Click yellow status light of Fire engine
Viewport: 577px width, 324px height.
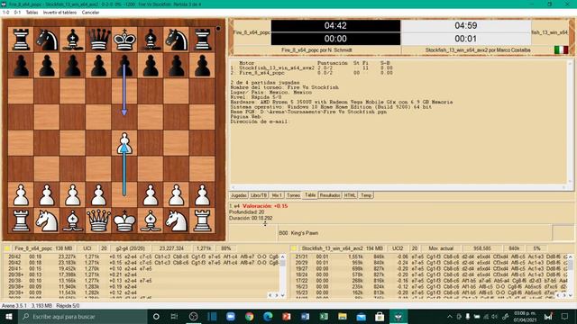(6, 248)
